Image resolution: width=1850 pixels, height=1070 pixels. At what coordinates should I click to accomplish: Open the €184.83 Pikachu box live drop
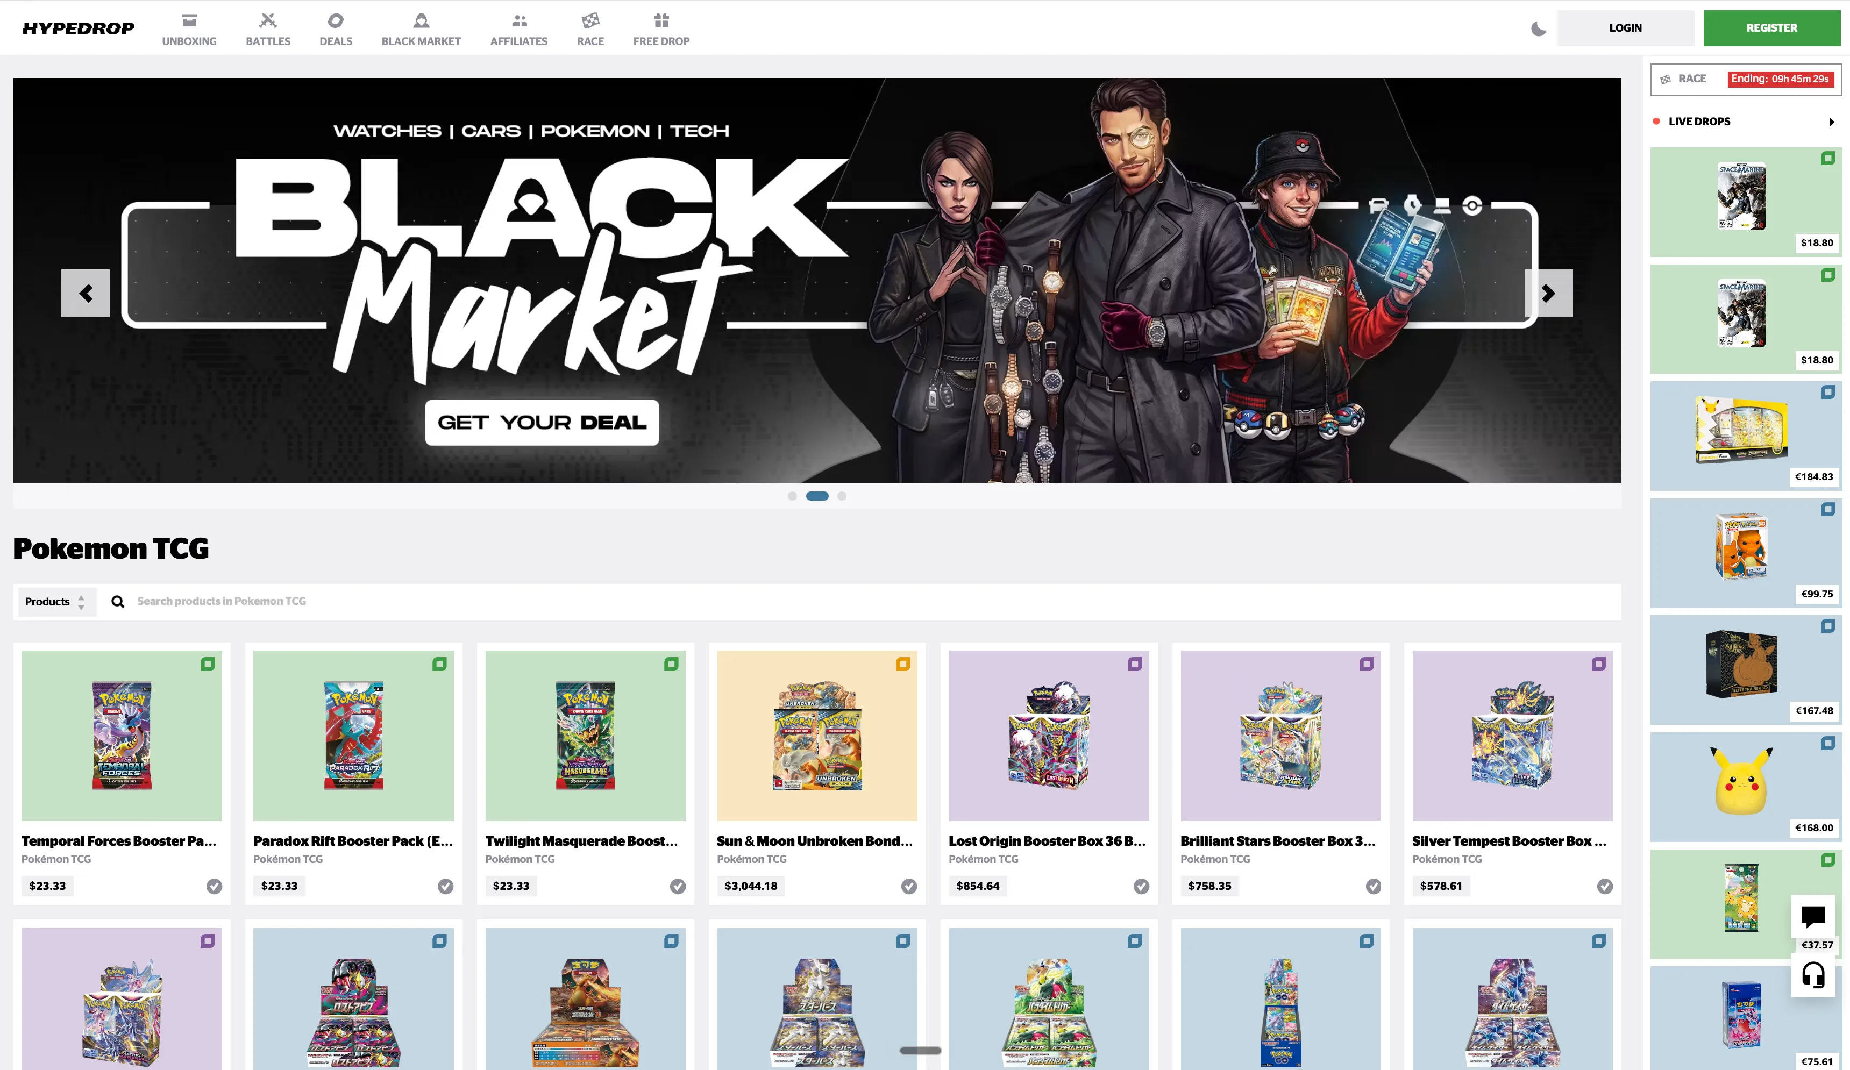click(x=1745, y=436)
